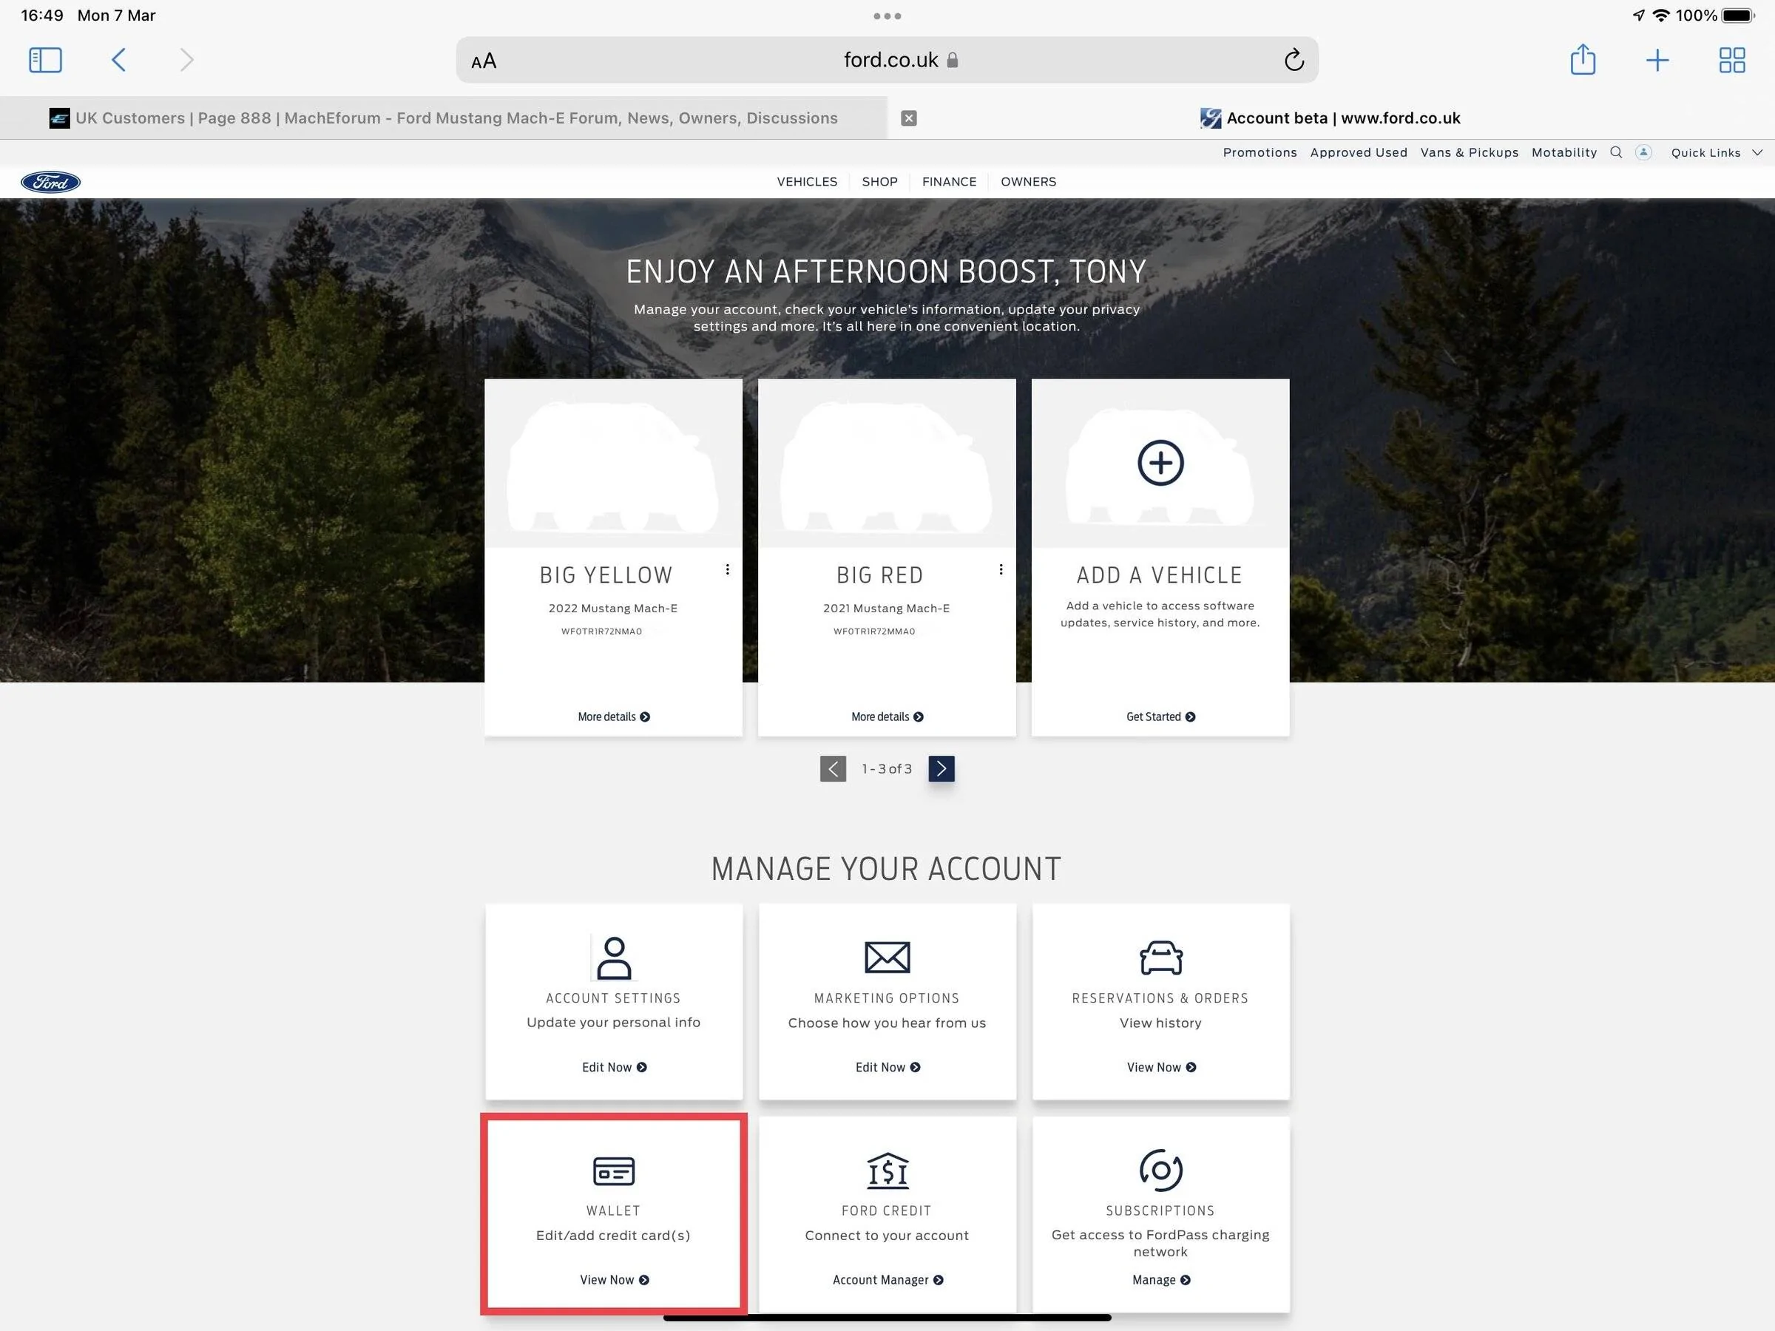Select the Account beta ford.co.uk tab
The image size is (1775, 1331).
1331,118
